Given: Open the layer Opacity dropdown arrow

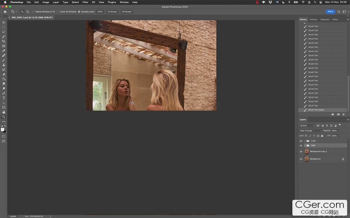Looking at the screenshot, I should (x=339, y=130).
